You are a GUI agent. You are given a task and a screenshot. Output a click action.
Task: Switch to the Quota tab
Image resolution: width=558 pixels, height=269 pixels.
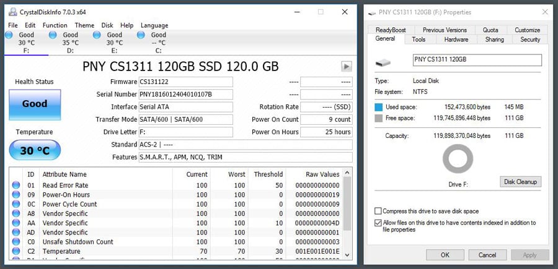pos(490,30)
